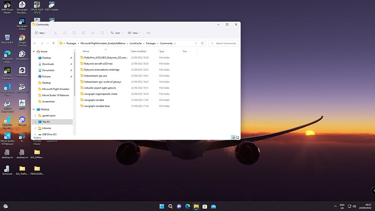Click the Microsoft.FlightSimulator breadcrumb segment

click(x=103, y=44)
